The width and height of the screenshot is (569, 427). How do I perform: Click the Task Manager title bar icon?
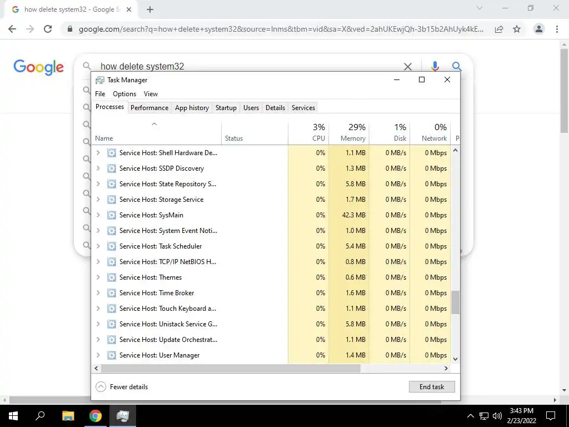click(x=100, y=80)
